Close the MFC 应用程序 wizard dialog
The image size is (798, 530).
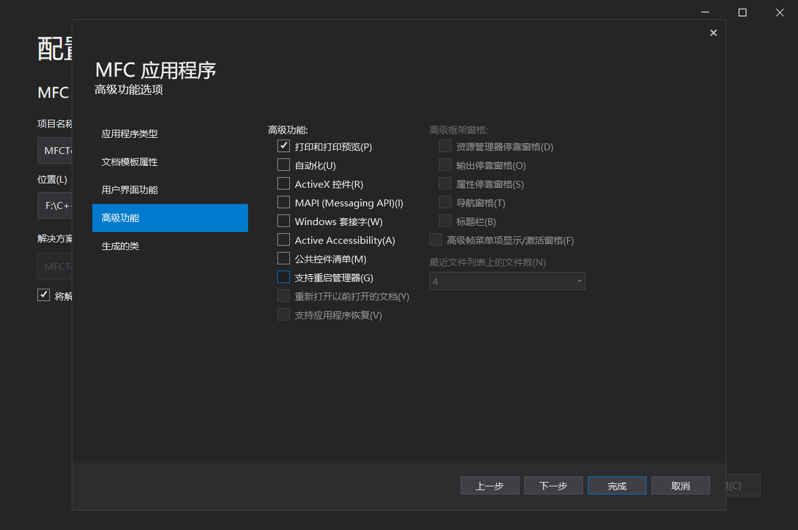pos(713,33)
